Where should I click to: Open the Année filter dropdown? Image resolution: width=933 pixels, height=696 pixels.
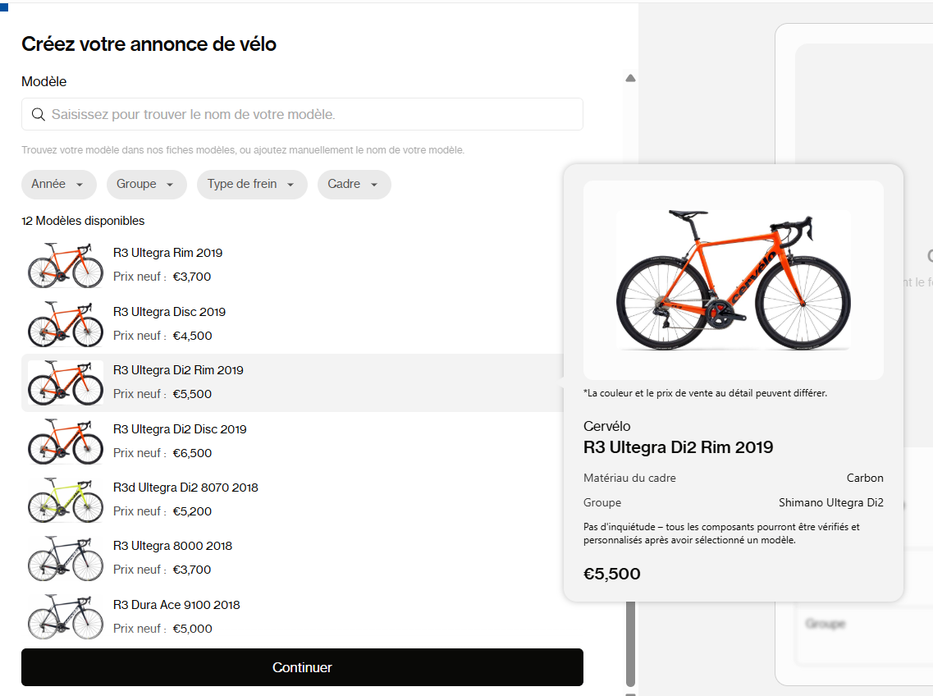tap(58, 185)
